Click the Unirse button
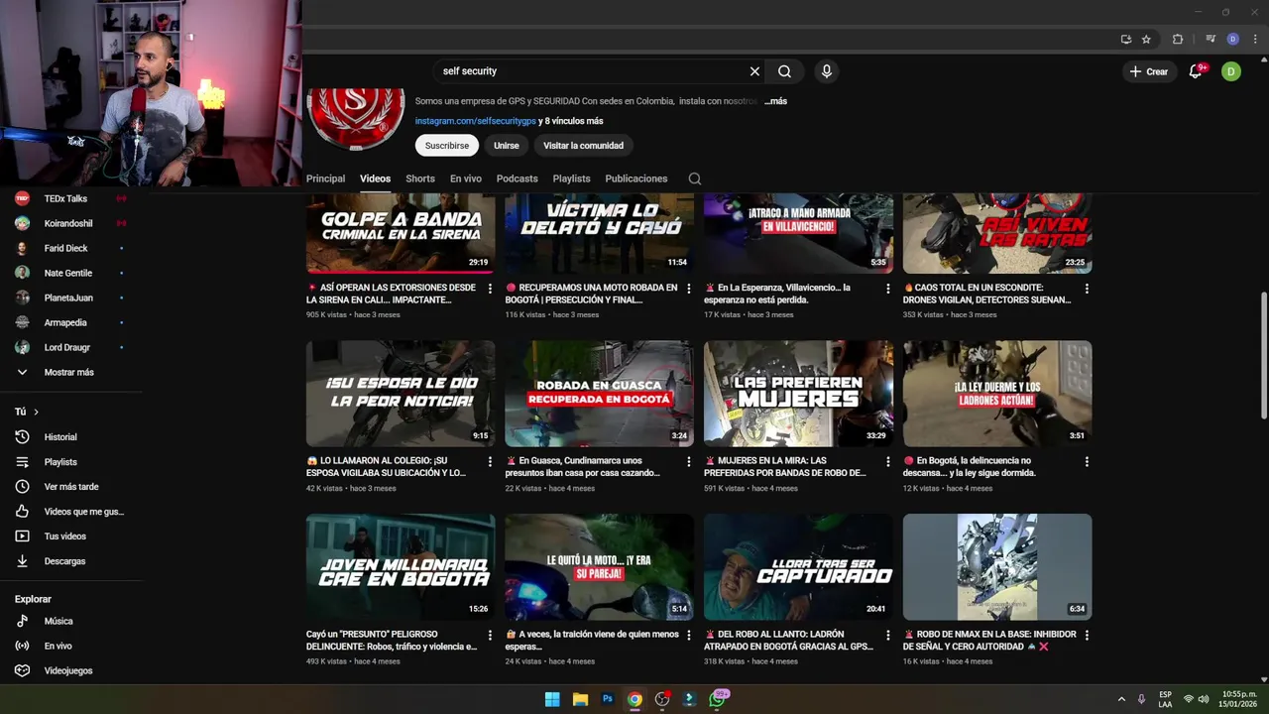This screenshot has height=714, width=1269. [x=507, y=146]
